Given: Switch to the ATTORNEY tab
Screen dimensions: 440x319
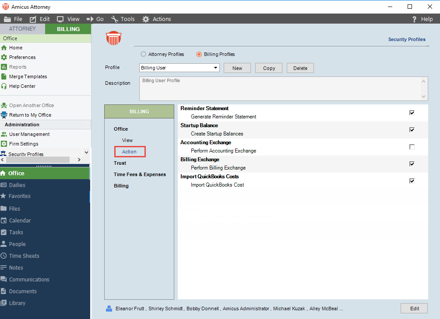Looking at the screenshot, I should point(22,29).
